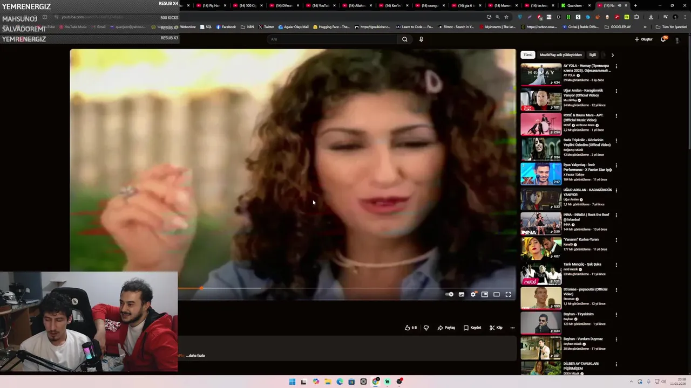
Task: Open Chrome from the taskbar
Action: pyautogui.click(x=375, y=382)
